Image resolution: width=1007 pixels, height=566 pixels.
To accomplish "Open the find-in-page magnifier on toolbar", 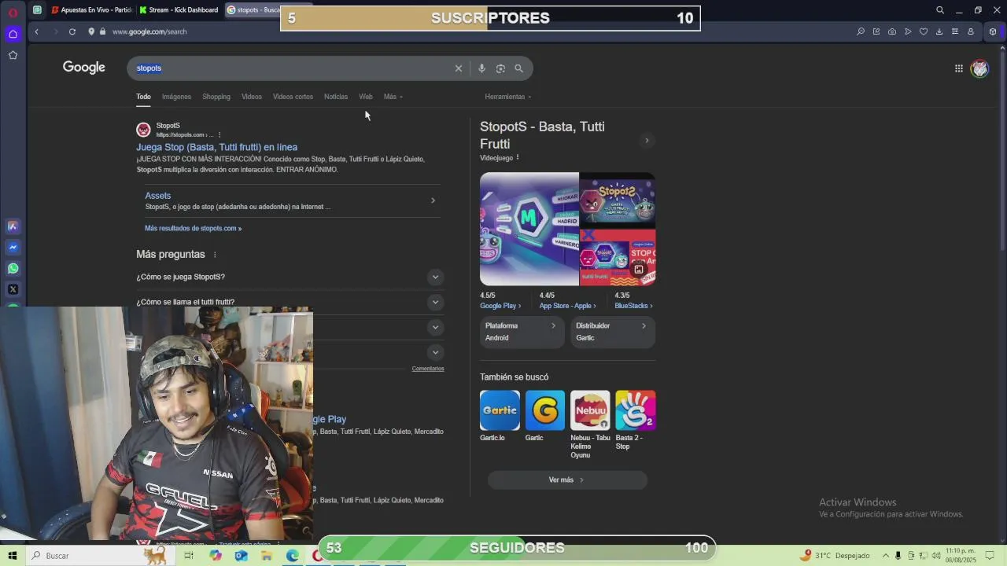I will click(x=861, y=31).
